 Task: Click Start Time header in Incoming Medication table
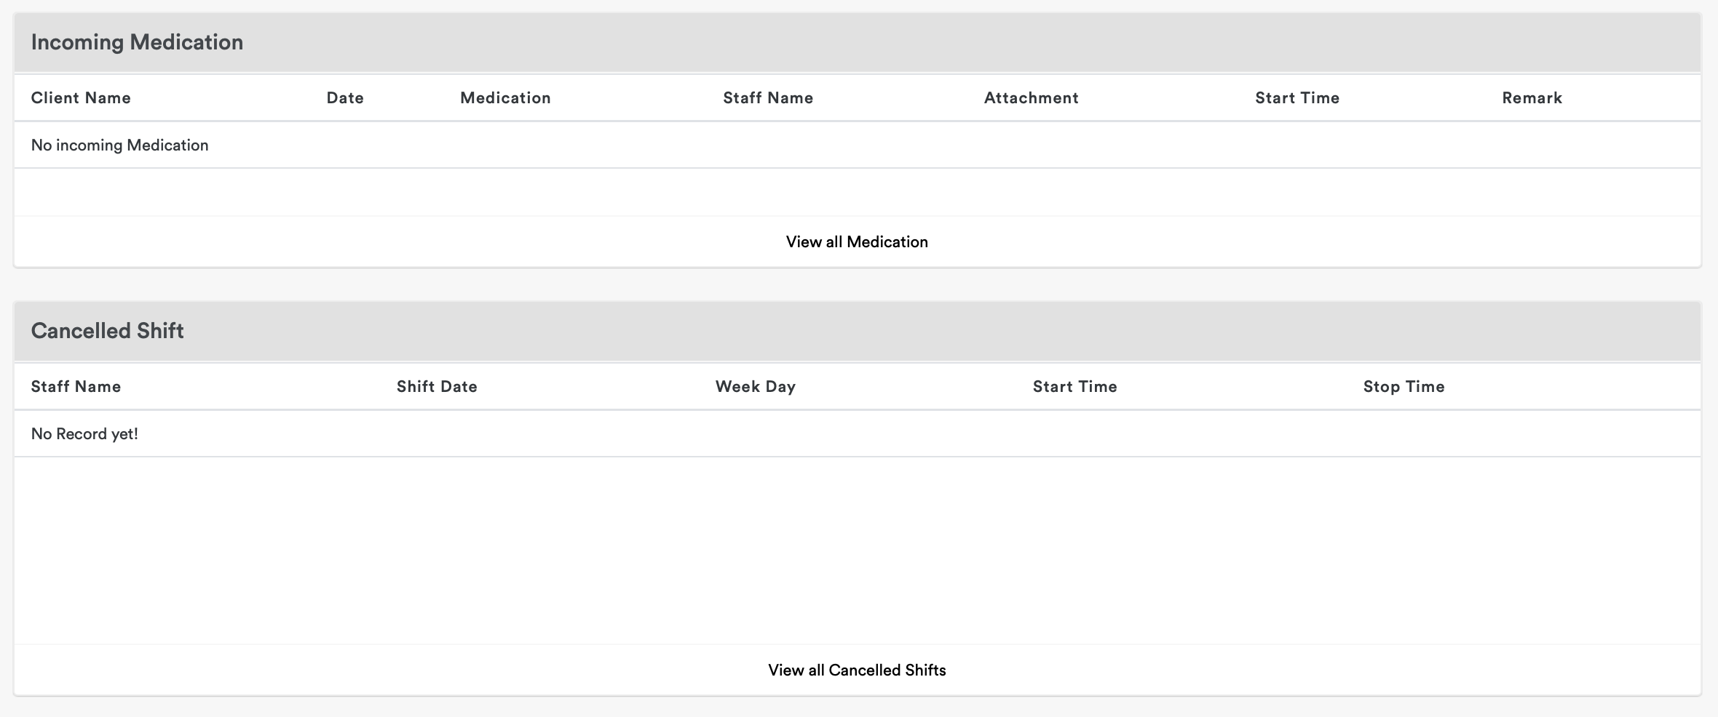[1297, 98]
